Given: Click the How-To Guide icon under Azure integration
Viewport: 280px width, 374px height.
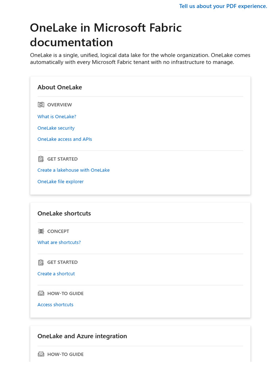Looking at the screenshot, I should (x=41, y=354).
